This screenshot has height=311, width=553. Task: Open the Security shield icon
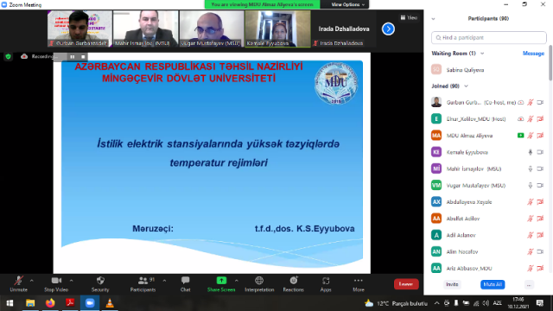(x=100, y=281)
